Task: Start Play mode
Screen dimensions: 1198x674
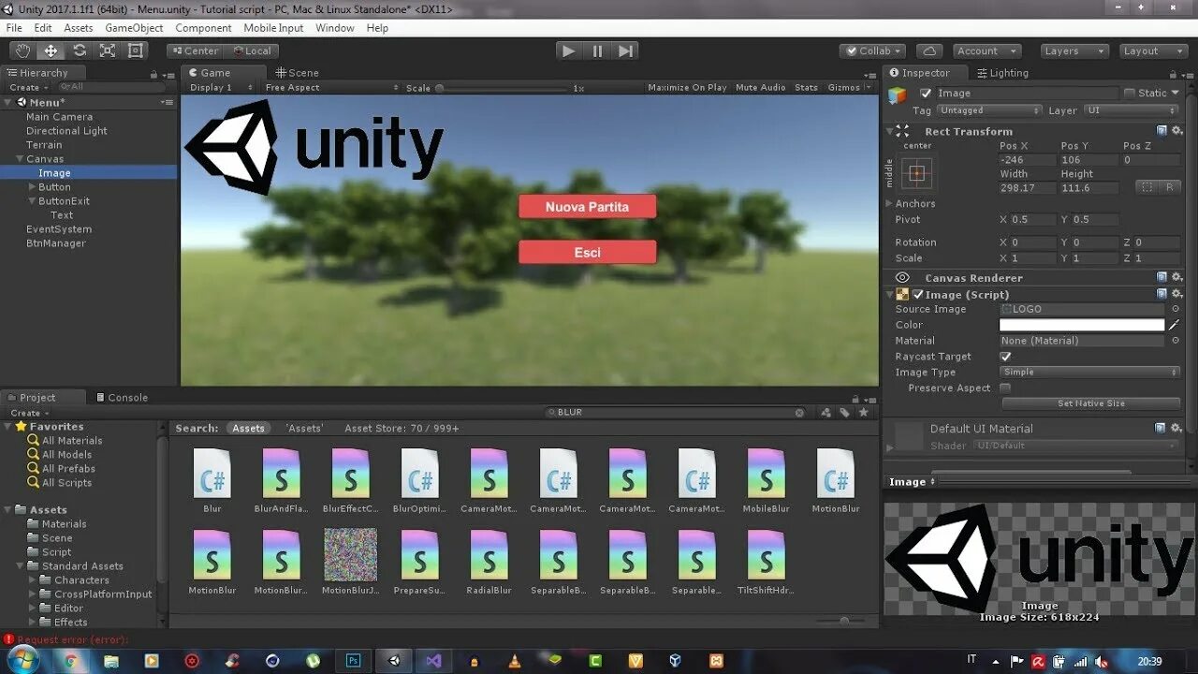Action: [568, 51]
